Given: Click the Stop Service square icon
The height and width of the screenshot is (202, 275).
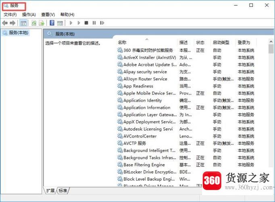Looking at the screenshot, I should (86, 23).
